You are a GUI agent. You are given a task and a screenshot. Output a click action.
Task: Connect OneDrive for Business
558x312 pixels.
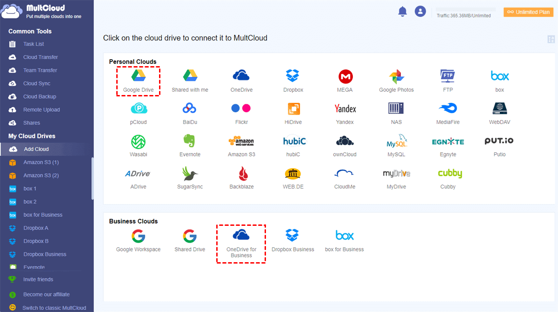click(x=241, y=244)
